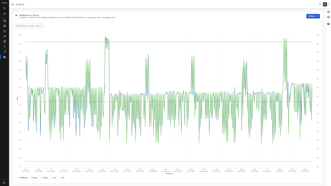Unfavorite the Predicted vs. Actual chart star
Viewport: 331px width, 186px height.
point(16,15)
